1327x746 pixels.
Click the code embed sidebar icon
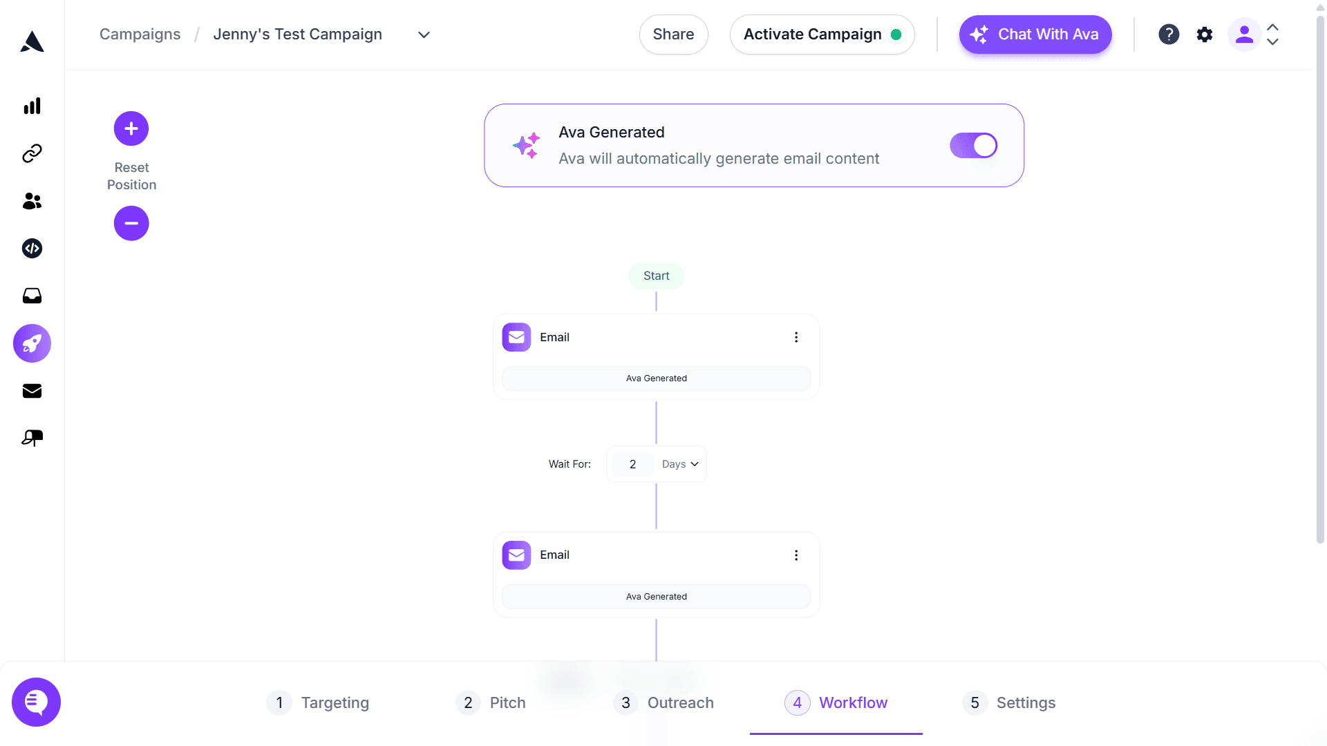[x=32, y=249]
